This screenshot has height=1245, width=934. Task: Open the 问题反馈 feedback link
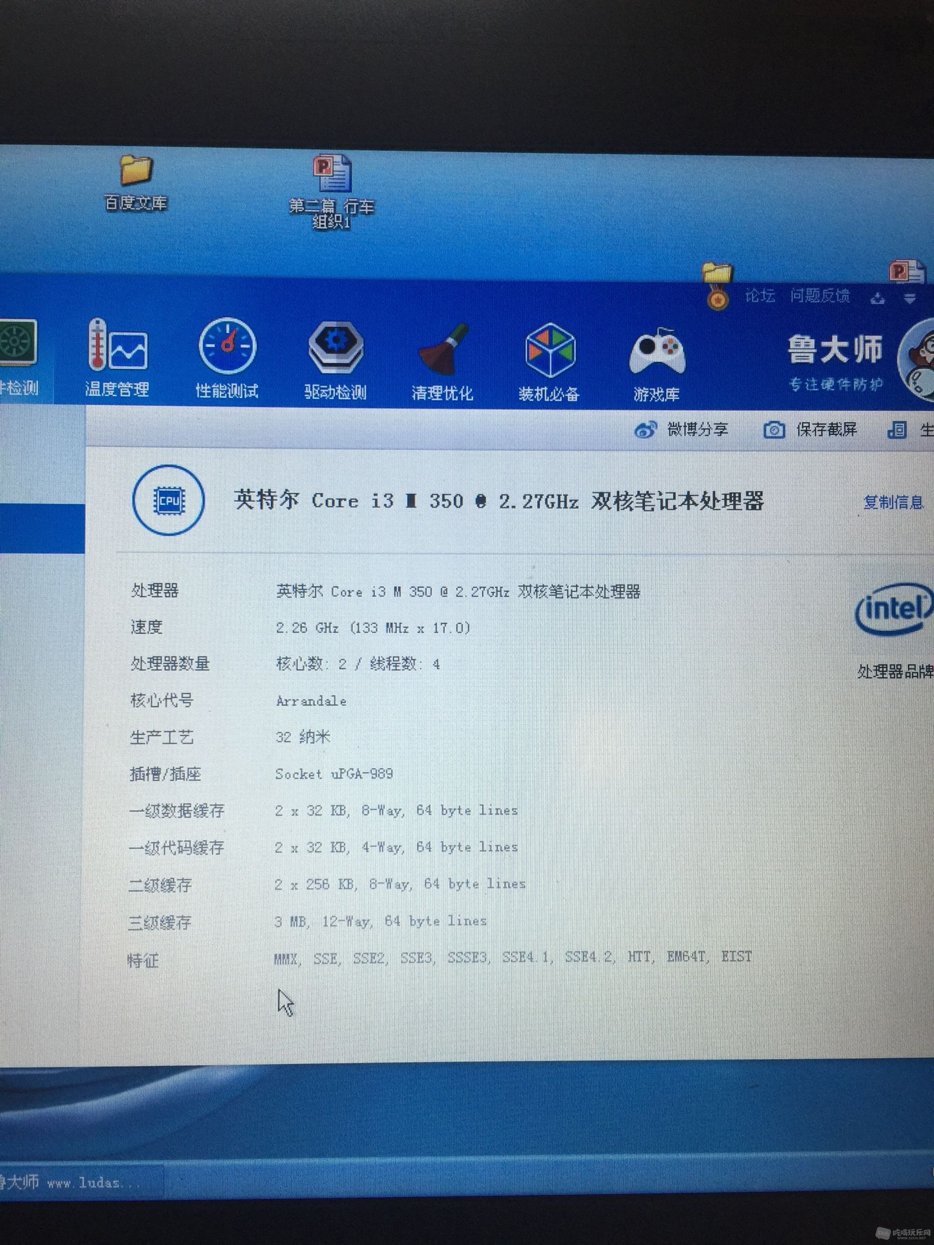[x=819, y=296]
